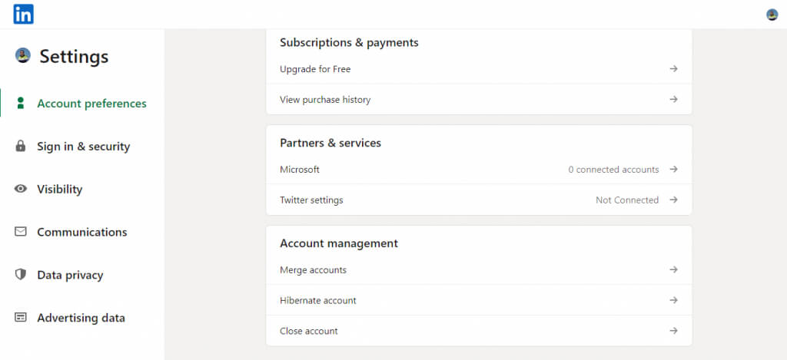Image resolution: width=787 pixels, height=360 pixels.
Task: Click the eye icon next to Visibility
Action: 21,189
